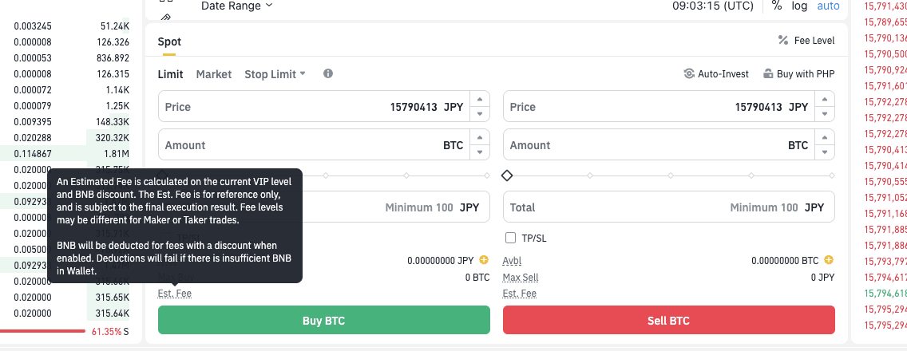Viewport: 907px width, 351px height.
Task: Click the Auto-Invest icon
Action: click(689, 73)
